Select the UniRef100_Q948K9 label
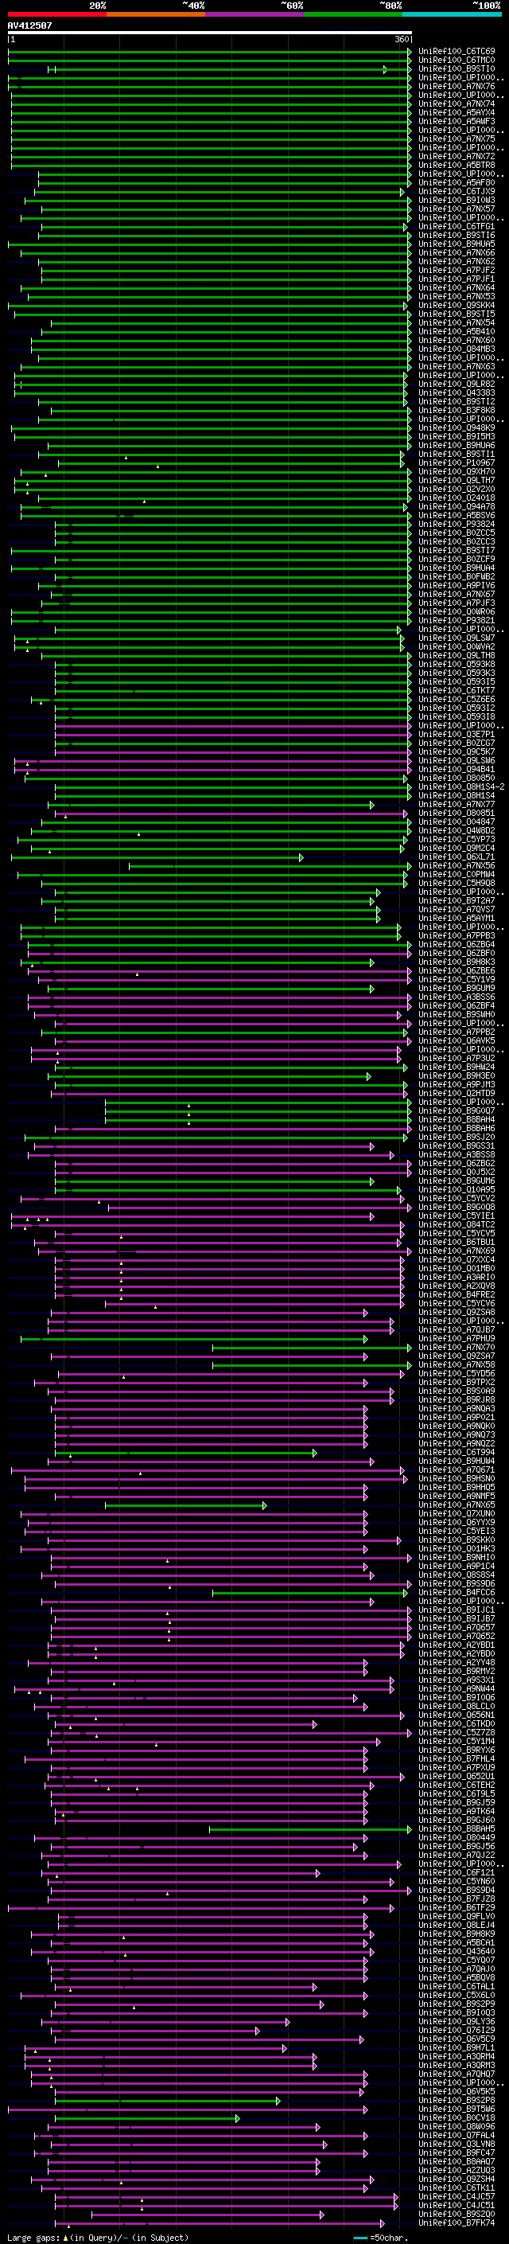Viewport: 509px width, 2244px height. (457, 427)
